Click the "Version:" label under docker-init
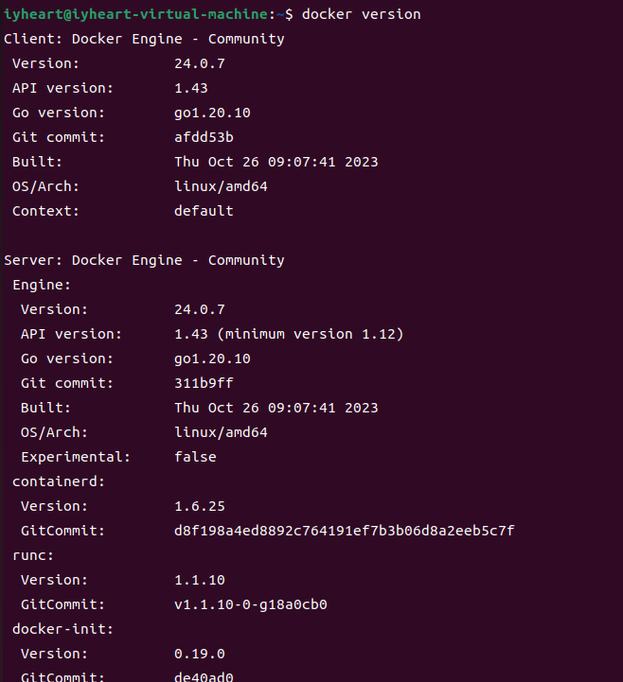Image resolution: width=623 pixels, height=682 pixels. (x=54, y=654)
